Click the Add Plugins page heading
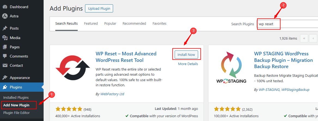Viewport: 318px width, 121px height. [x=66, y=8]
